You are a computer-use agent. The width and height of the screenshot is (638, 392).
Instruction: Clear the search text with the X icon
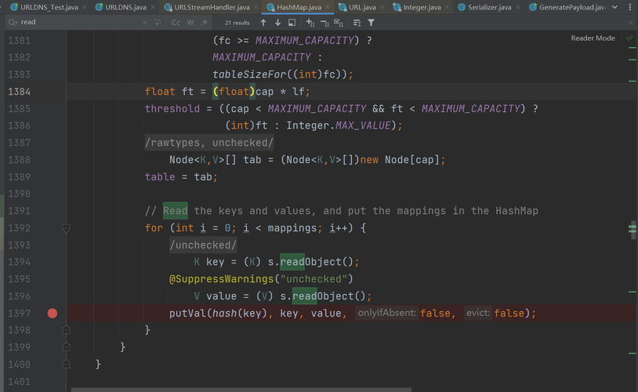click(145, 23)
